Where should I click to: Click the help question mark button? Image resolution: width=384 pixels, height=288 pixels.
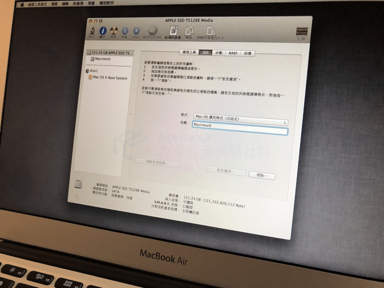(x=77, y=196)
